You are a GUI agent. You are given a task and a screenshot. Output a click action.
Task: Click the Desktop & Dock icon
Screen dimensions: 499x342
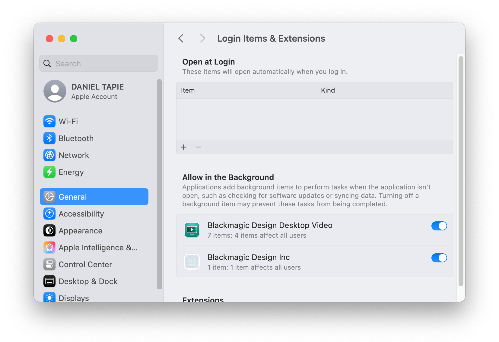point(49,281)
